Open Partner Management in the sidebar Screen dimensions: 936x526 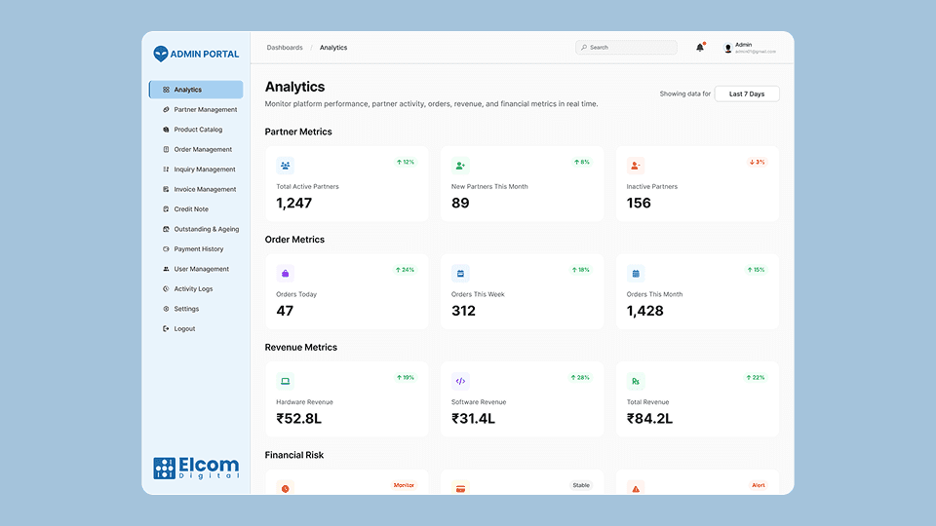pyautogui.click(x=205, y=110)
